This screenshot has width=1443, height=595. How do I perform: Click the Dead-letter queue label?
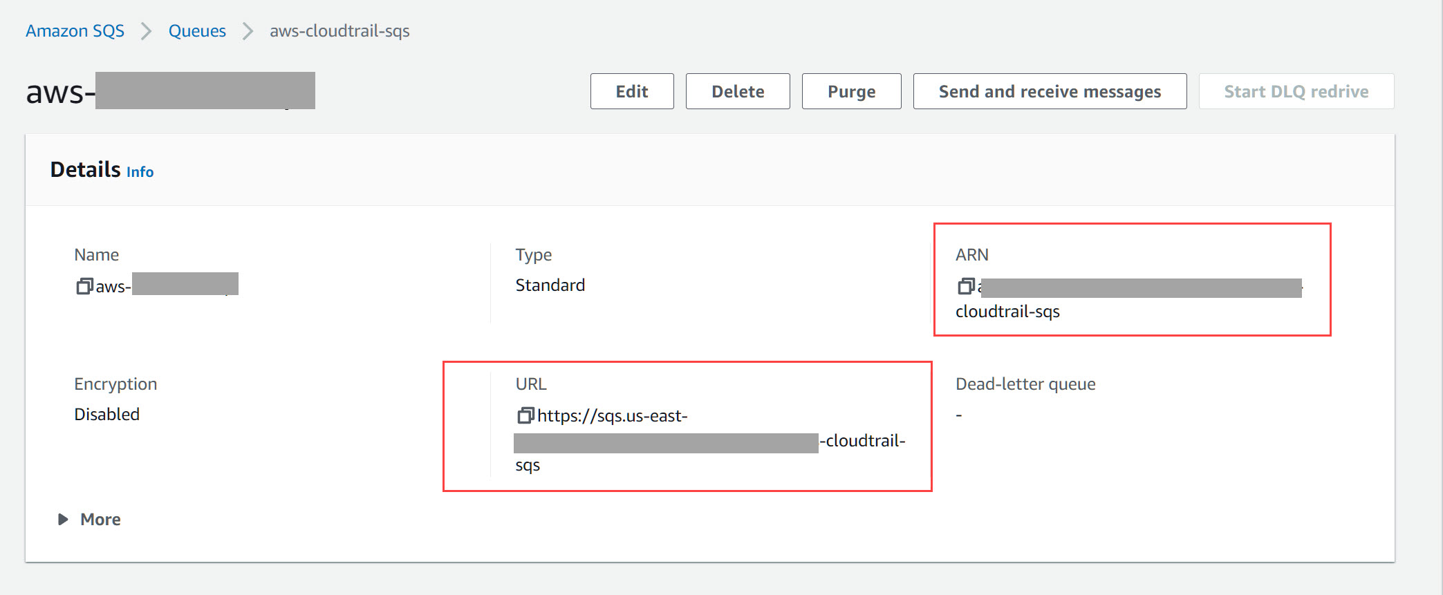(x=1025, y=384)
